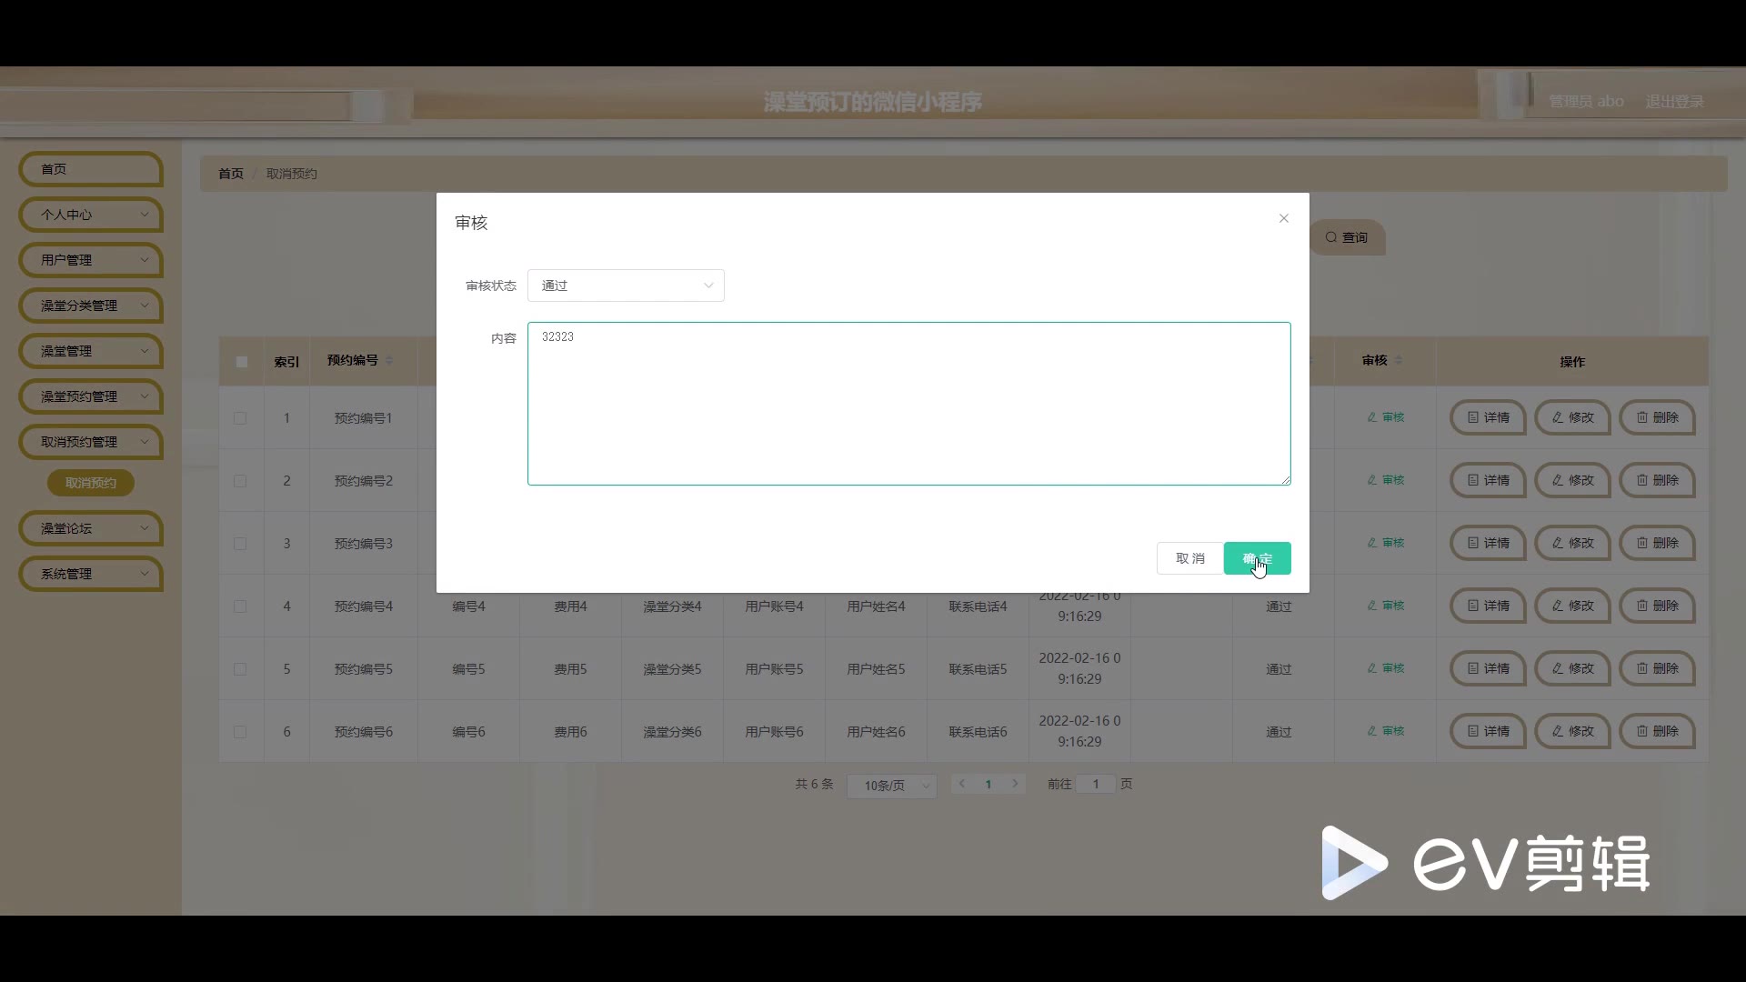Click the 取消 cancel button
1746x982 pixels.
point(1189,558)
